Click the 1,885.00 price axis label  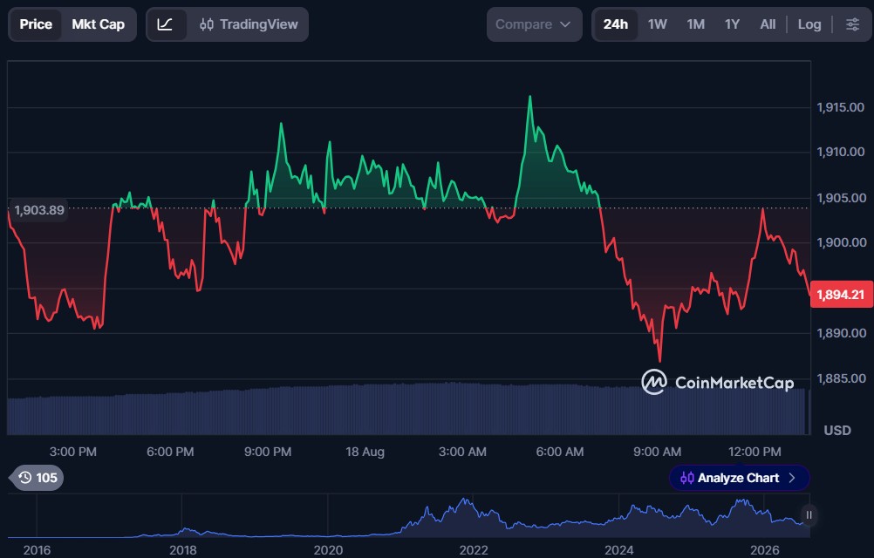(841, 378)
